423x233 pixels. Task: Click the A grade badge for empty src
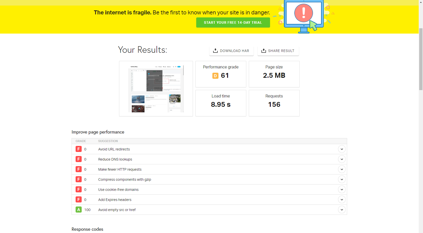[x=79, y=210]
